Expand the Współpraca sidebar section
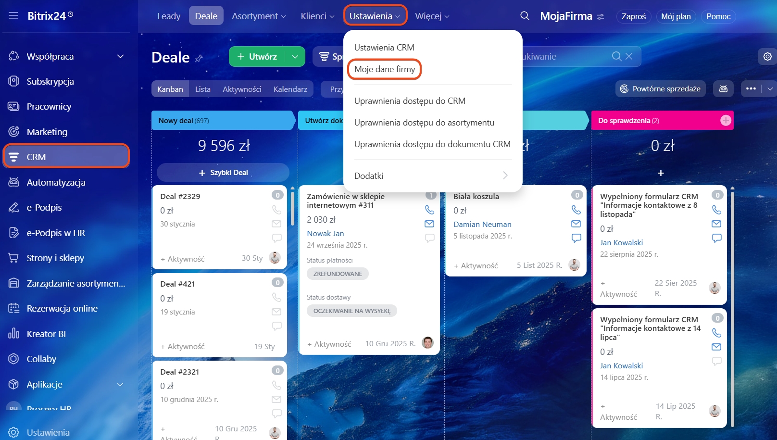Screen dimensions: 777x440 (x=120, y=56)
